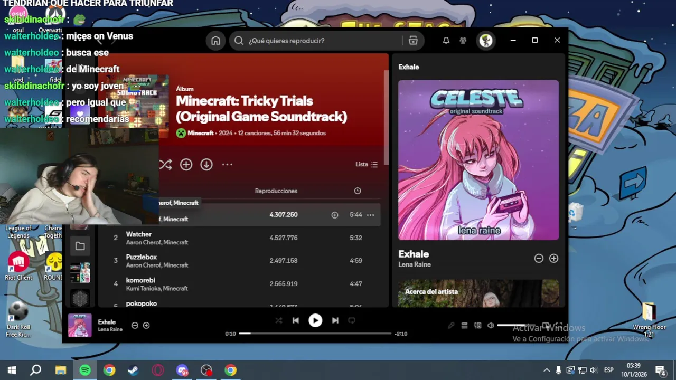The image size is (676, 380).
Task: Open Opera GX from the taskbar
Action: pos(157,370)
